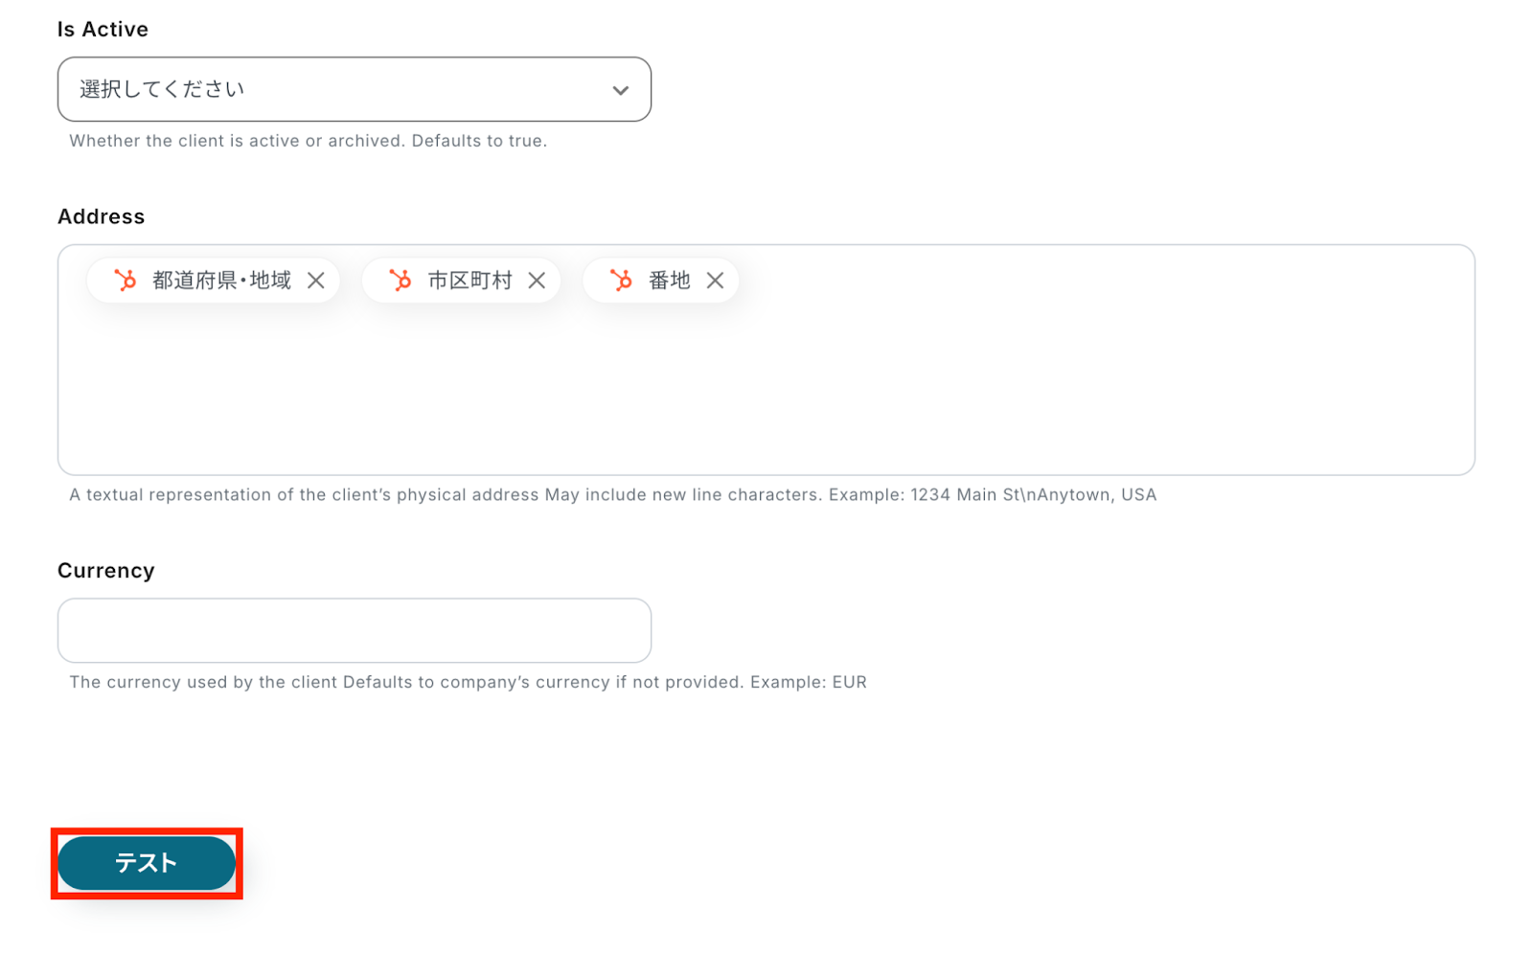Remove the 市区町村 tag
Screen dimensions: 1533x953
click(537, 281)
